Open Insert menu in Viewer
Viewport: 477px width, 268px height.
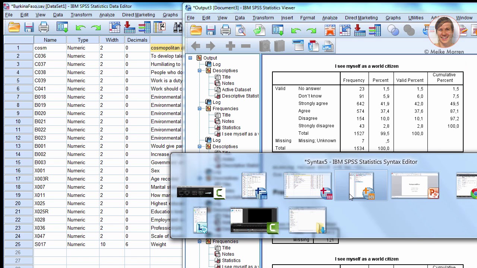[287, 18]
